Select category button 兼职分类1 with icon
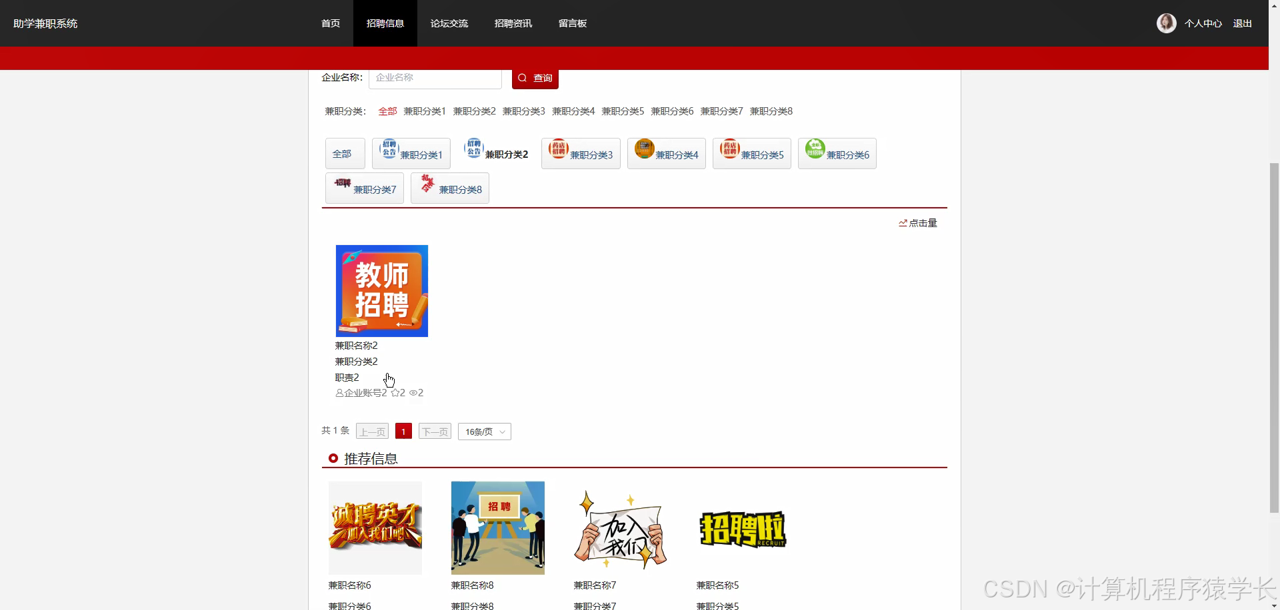The width and height of the screenshot is (1280, 610). tap(411, 153)
